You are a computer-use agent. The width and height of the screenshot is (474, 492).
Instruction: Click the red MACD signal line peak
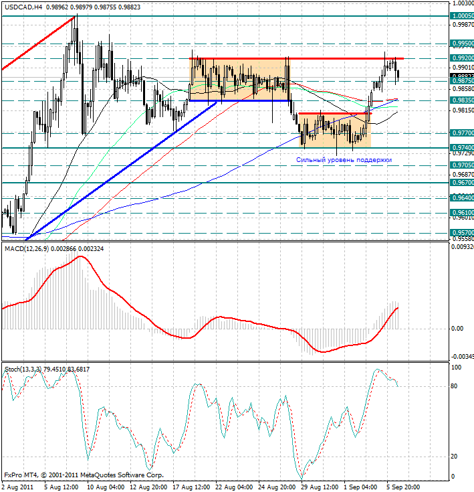click(81, 256)
